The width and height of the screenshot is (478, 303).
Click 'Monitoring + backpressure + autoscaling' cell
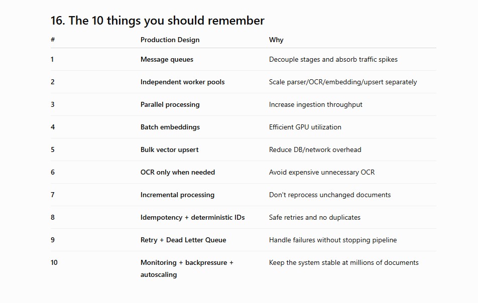coord(187,268)
